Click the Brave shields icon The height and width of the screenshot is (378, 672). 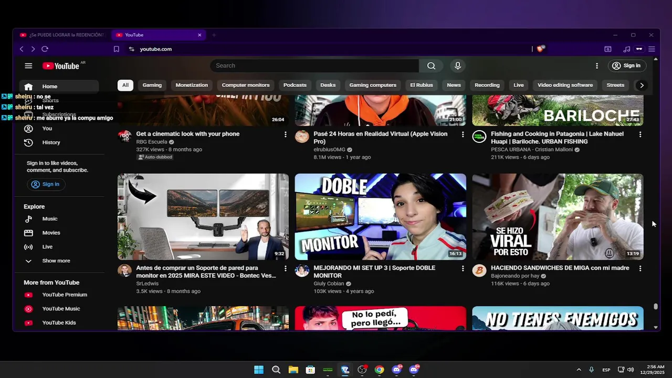[x=541, y=49]
